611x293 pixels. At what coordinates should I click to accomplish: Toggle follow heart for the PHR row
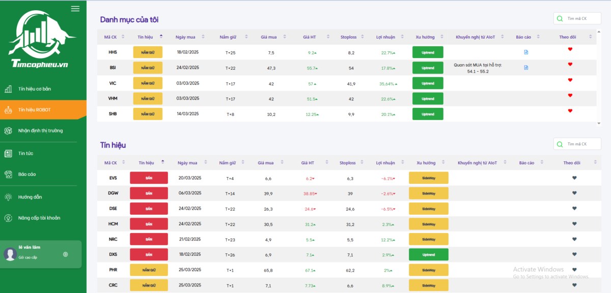(x=574, y=270)
